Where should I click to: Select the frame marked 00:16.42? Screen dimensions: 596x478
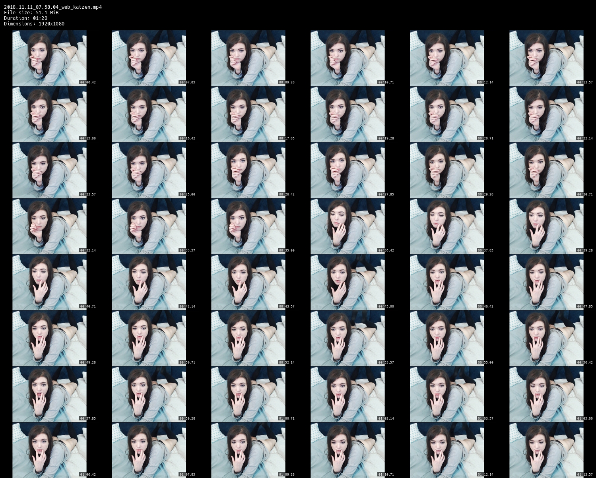[x=149, y=114]
